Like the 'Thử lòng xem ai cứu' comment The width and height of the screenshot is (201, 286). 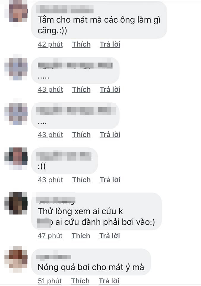pyautogui.click(x=81, y=236)
